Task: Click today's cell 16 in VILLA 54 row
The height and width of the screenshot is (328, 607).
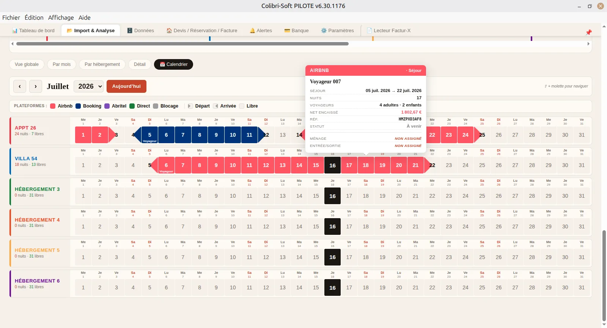Action: 332,165
